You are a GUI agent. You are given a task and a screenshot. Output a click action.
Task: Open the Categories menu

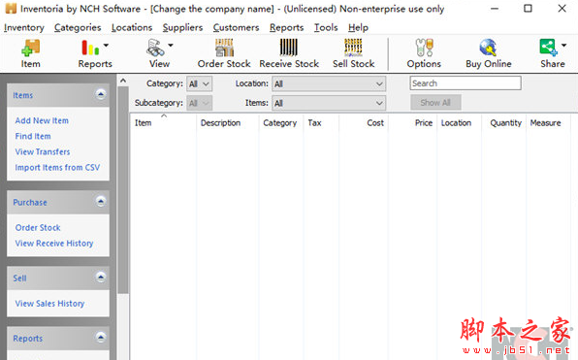click(x=78, y=28)
